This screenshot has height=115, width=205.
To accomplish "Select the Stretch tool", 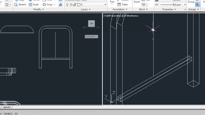I will point(20,4).
